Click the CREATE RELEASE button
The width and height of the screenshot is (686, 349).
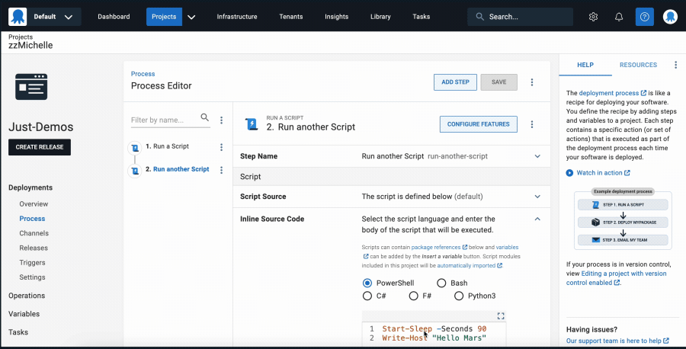pos(40,147)
